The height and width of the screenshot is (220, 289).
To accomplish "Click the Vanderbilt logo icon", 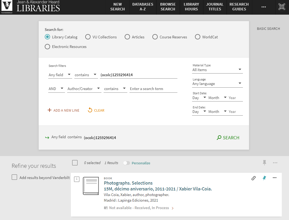I will pos(7,7).
